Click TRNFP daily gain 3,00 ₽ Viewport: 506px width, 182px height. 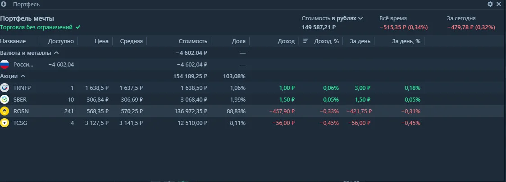pos(362,88)
